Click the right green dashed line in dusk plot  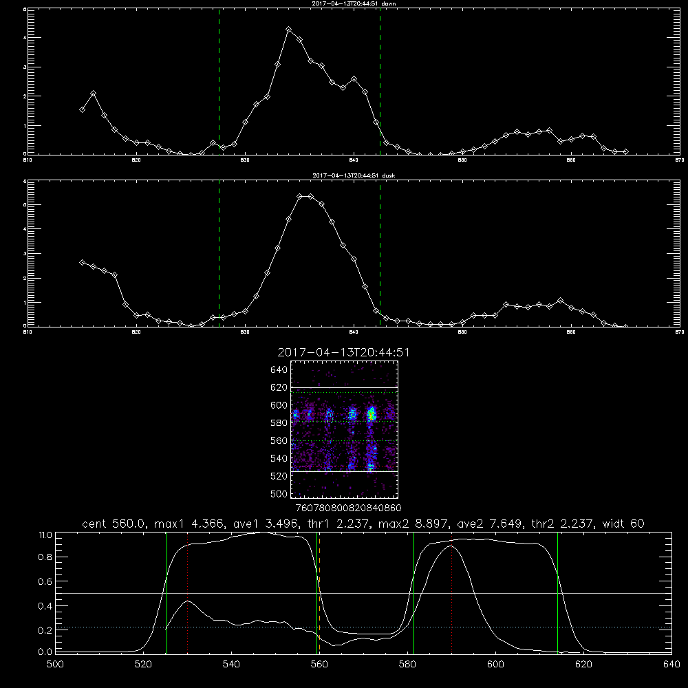[380, 254]
